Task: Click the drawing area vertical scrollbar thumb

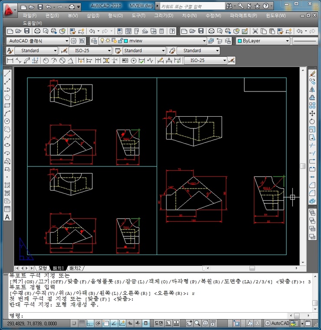Action: (303, 166)
